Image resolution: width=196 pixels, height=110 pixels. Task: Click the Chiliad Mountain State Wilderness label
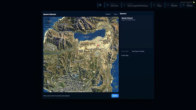click(x=64, y=24)
